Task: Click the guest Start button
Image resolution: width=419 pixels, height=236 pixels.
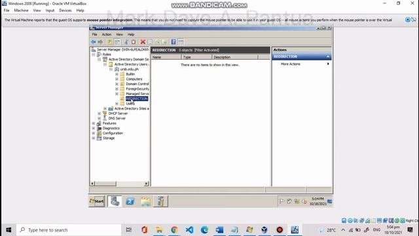Action: point(97,201)
